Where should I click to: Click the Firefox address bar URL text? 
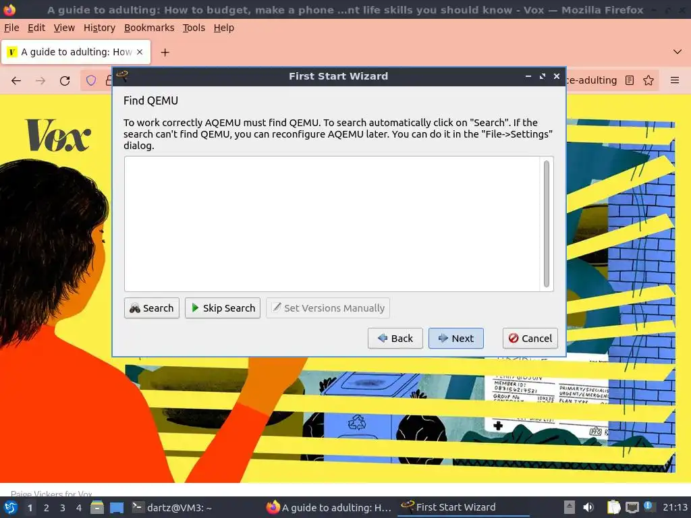pos(591,80)
